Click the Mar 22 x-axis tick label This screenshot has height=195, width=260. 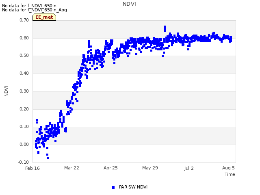coord(71,168)
